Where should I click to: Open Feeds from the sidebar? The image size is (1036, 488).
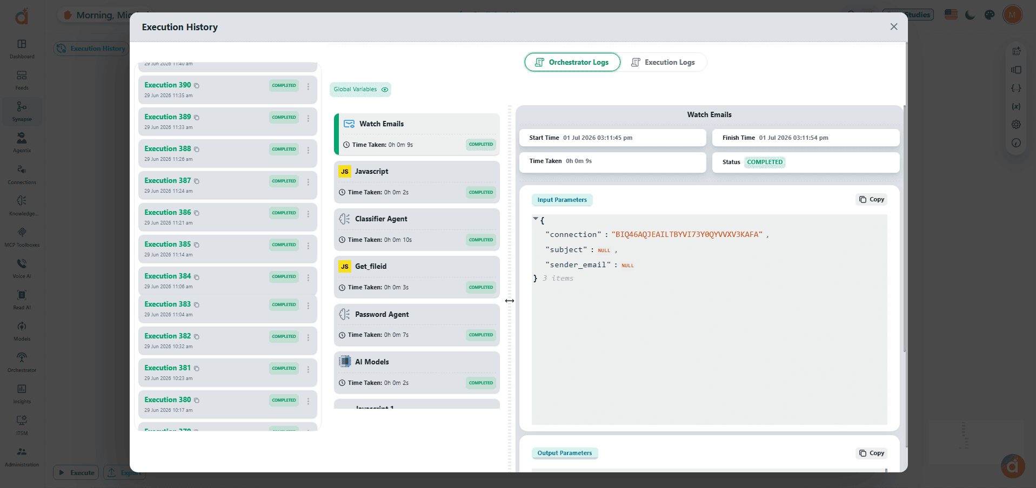22,80
